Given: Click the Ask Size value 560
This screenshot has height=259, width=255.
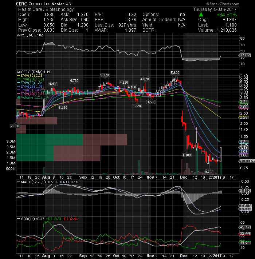Looking at the screenshot, I should tap(85, 20).
